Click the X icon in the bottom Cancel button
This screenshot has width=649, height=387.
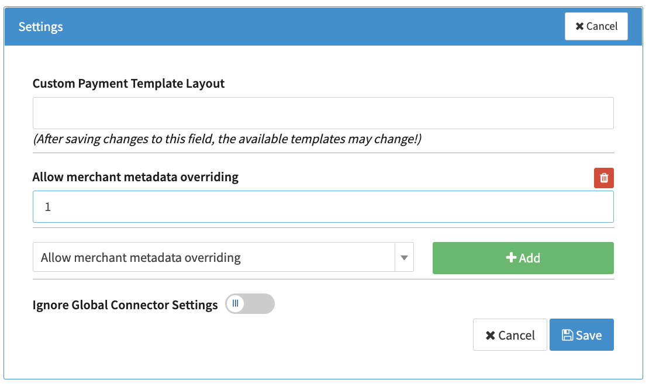(x=491, y=336)
